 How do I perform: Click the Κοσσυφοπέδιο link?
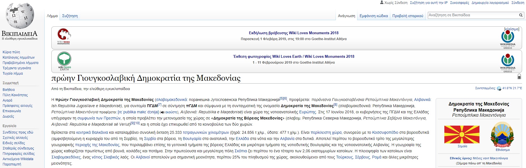click(385, 132)
